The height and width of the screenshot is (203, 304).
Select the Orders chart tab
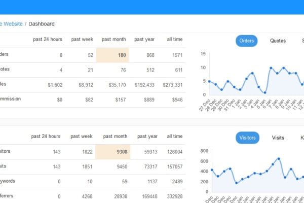(x=246, y=41)
